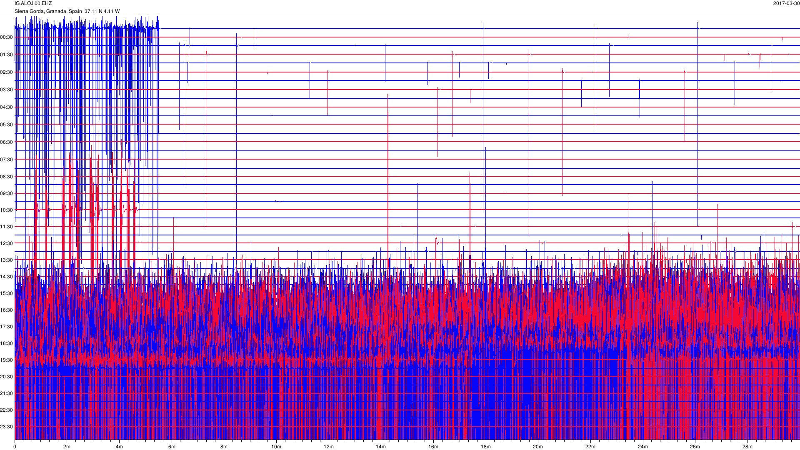Select the 05:30 time axis label

click(x=7, y=125)
